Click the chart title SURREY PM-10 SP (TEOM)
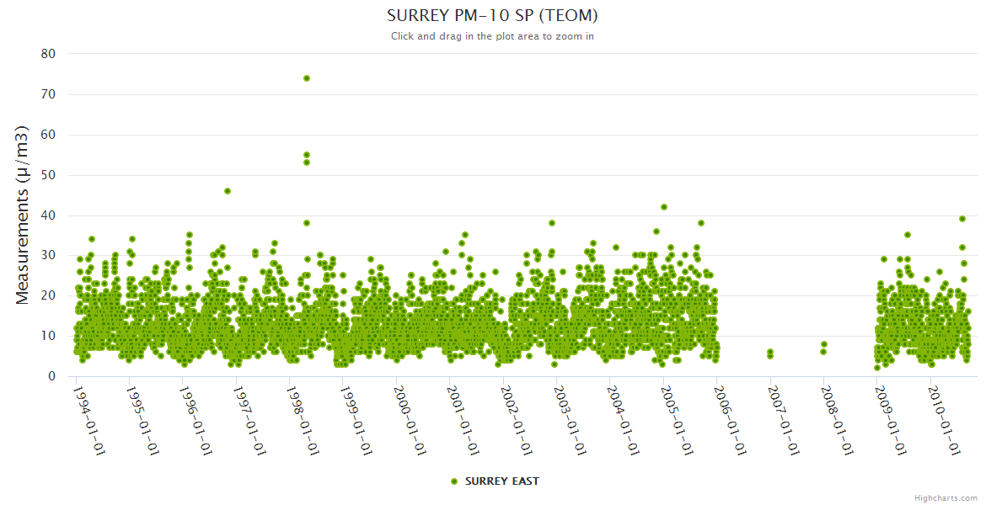 pos(492,16)
